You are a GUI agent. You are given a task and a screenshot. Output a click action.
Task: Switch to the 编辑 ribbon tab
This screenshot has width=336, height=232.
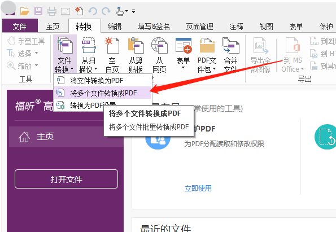tap(115, 27)
